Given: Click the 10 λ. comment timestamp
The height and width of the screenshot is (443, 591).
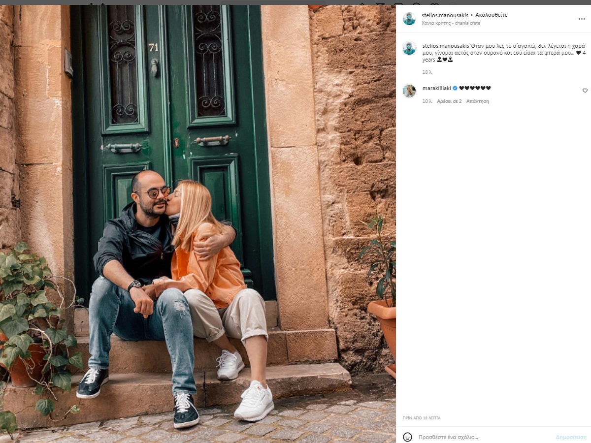Looking at the screenshot, I should 427,101.
